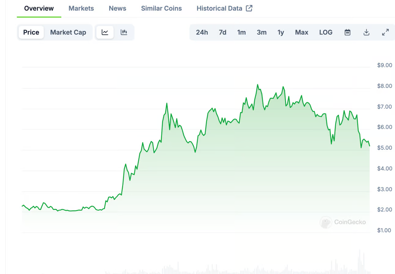
Task: Switch to the Markets tab
Action: coord(81,8)
